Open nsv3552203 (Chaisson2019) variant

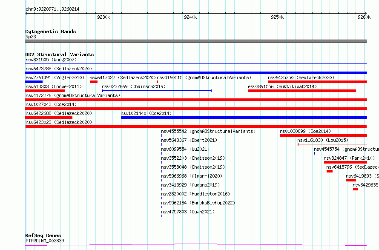tap(193, 158)
